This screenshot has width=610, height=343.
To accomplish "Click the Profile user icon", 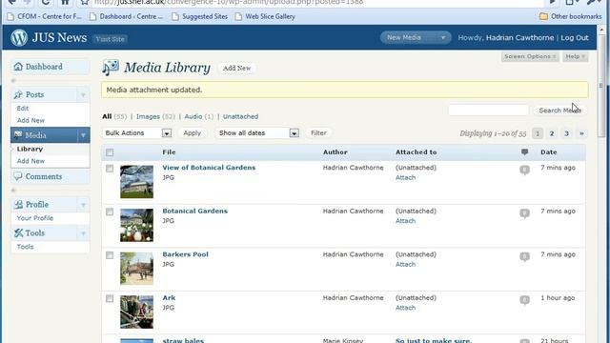I will tap(18, 204).
